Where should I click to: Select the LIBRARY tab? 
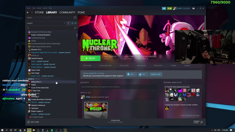[x=51, y=12]
